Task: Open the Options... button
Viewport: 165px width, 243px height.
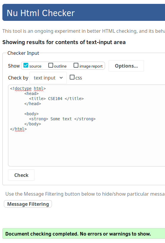Action: (126, 66)
